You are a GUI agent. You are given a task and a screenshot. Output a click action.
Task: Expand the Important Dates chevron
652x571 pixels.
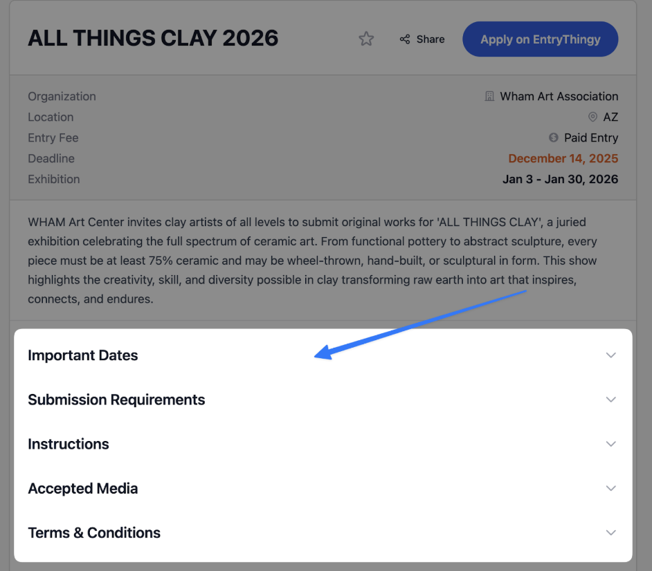point(610,355)
